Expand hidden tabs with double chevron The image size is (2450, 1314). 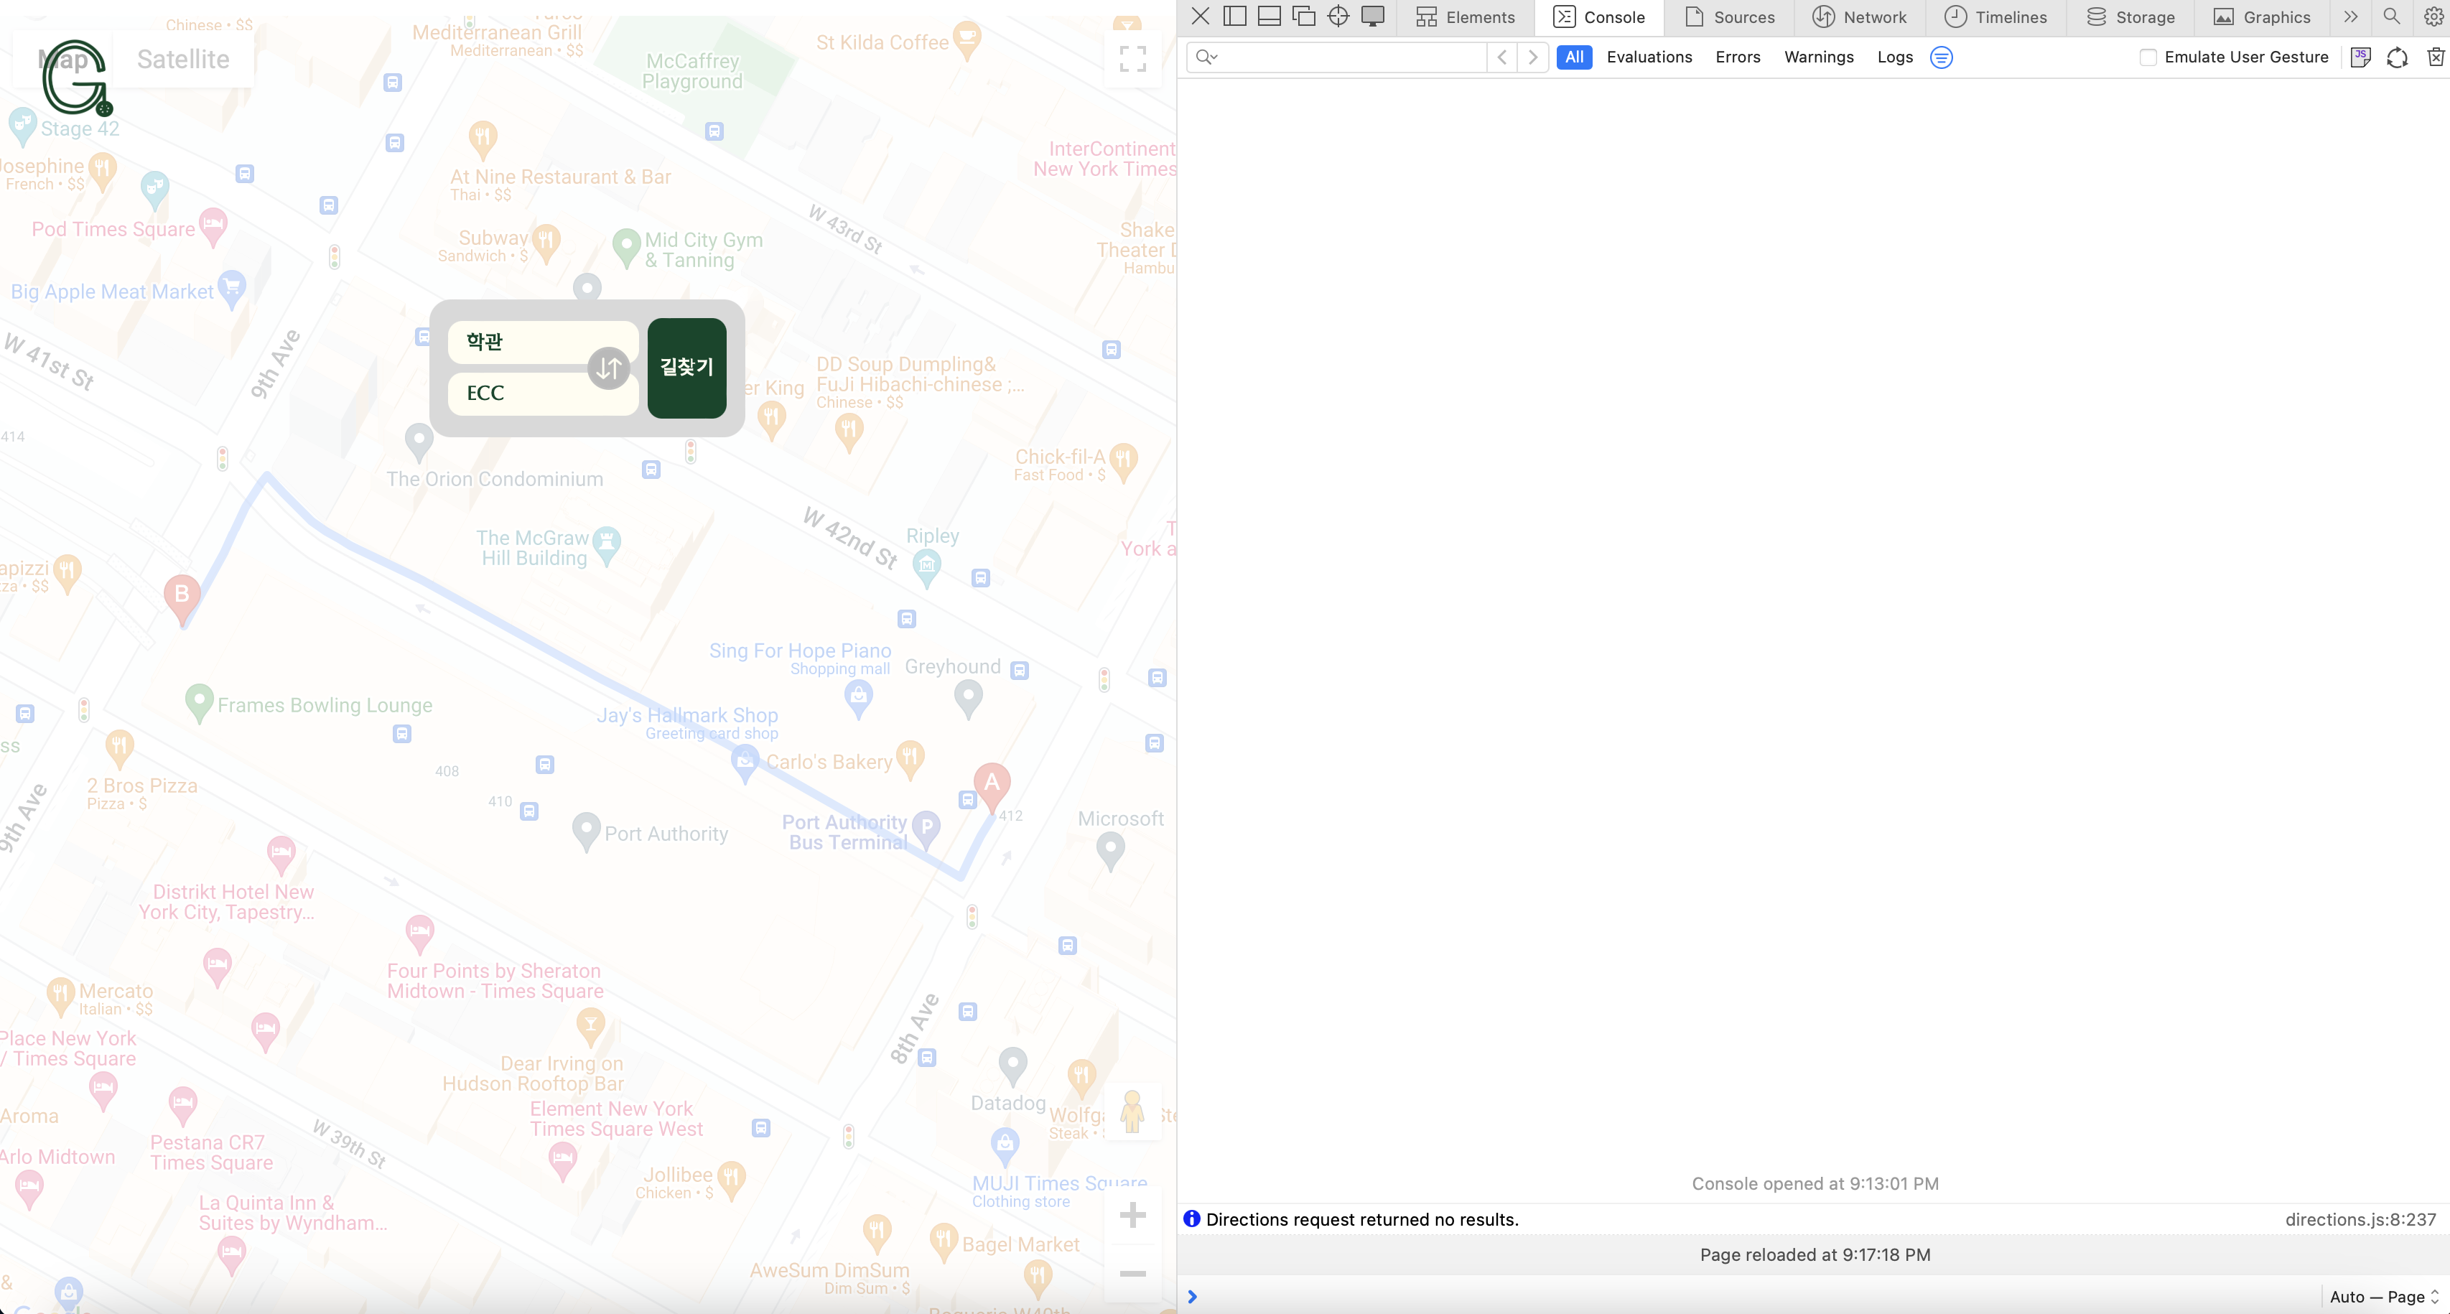click(2350, 17)
